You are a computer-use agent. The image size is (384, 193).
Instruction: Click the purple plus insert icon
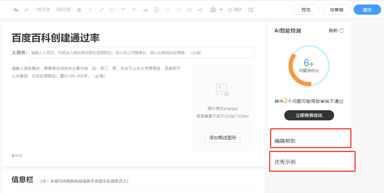[x=213, y=10]
